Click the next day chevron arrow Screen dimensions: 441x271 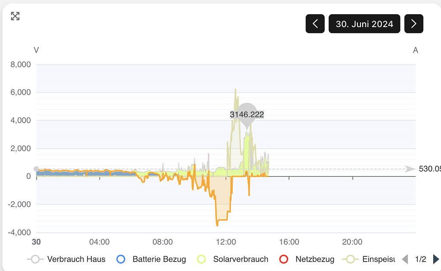pos(413,24)
